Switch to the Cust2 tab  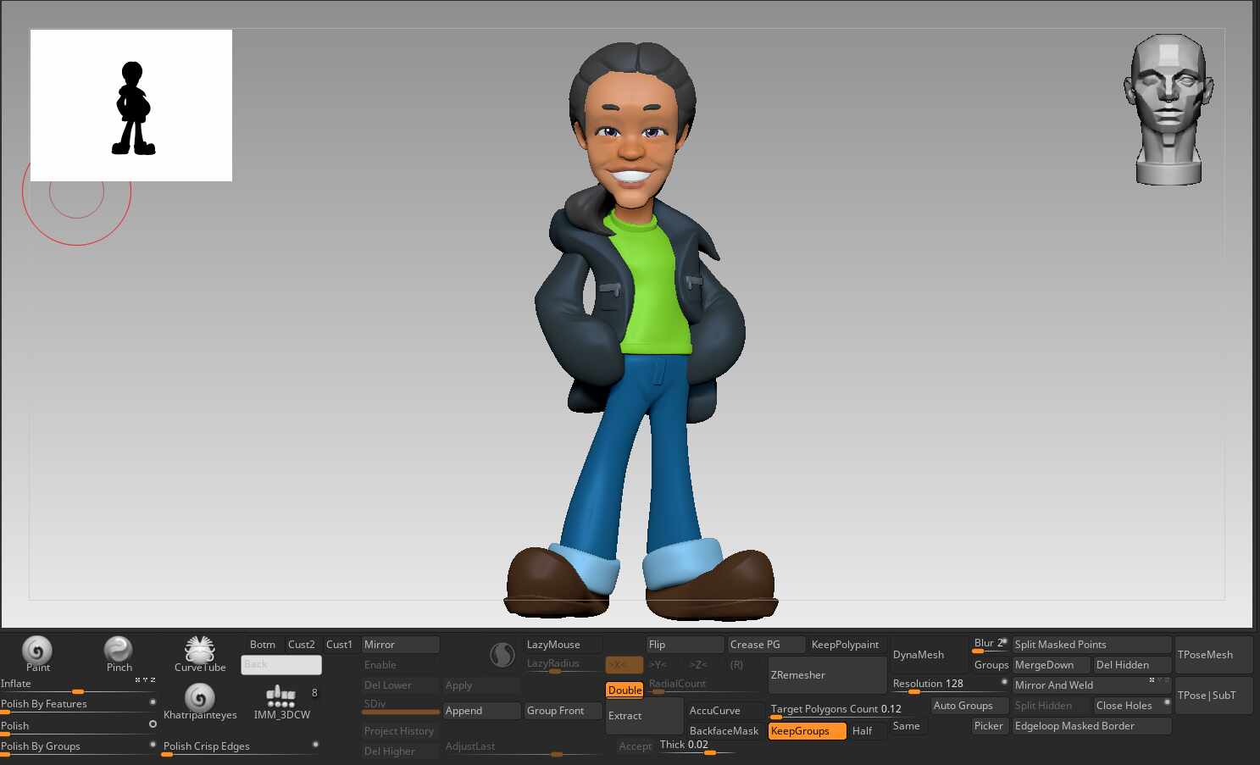(302, 645)
